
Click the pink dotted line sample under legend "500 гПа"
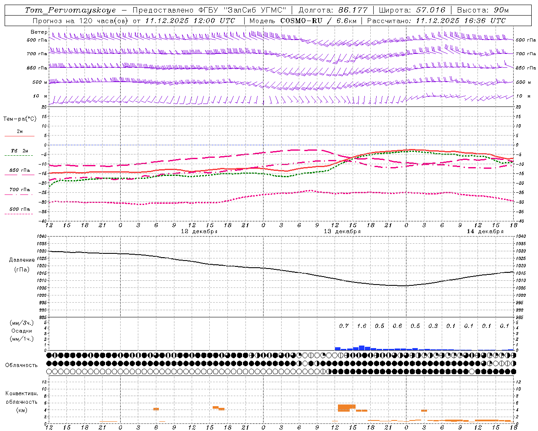point(18,214)
